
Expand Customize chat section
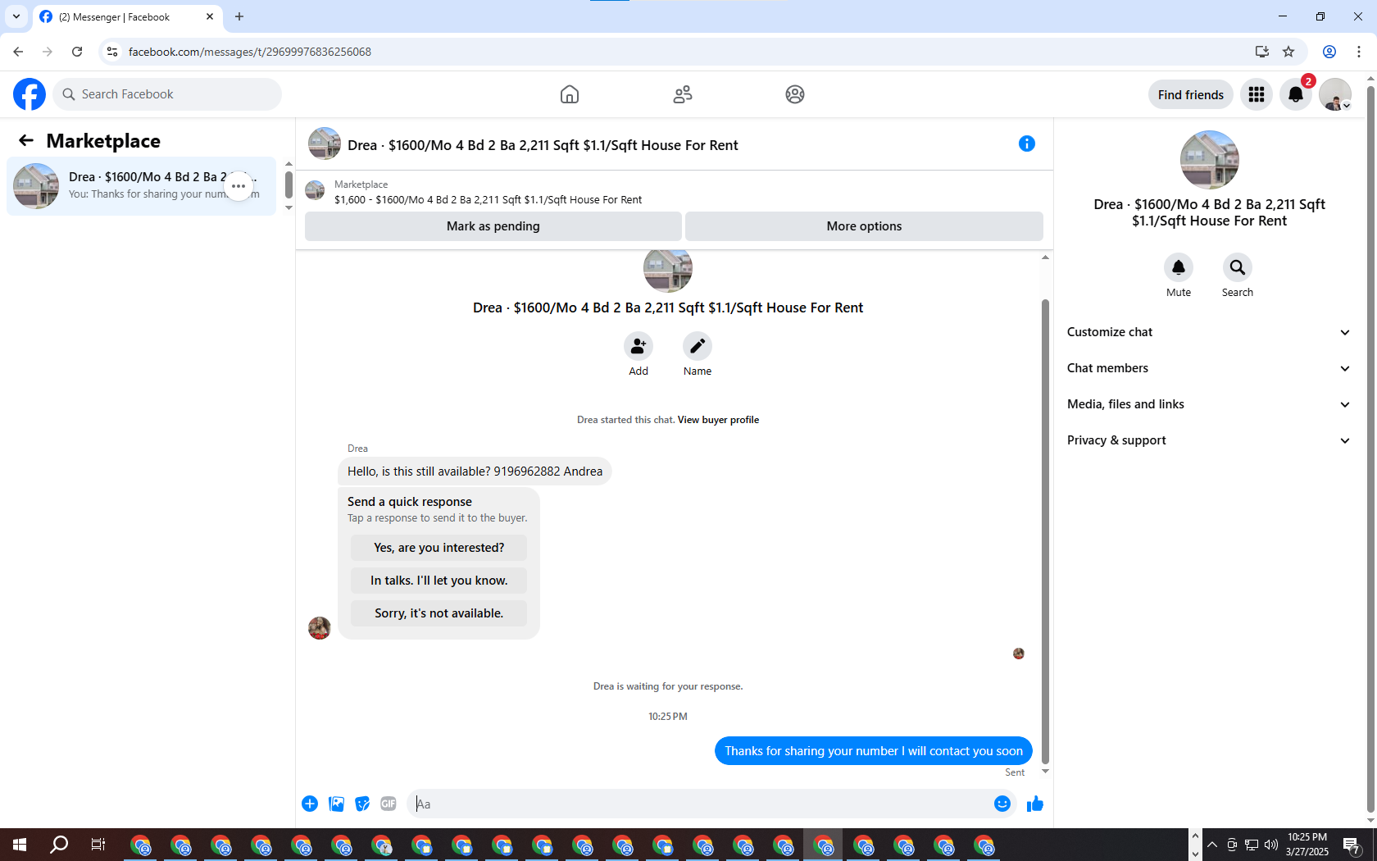tap(1209, 332)
